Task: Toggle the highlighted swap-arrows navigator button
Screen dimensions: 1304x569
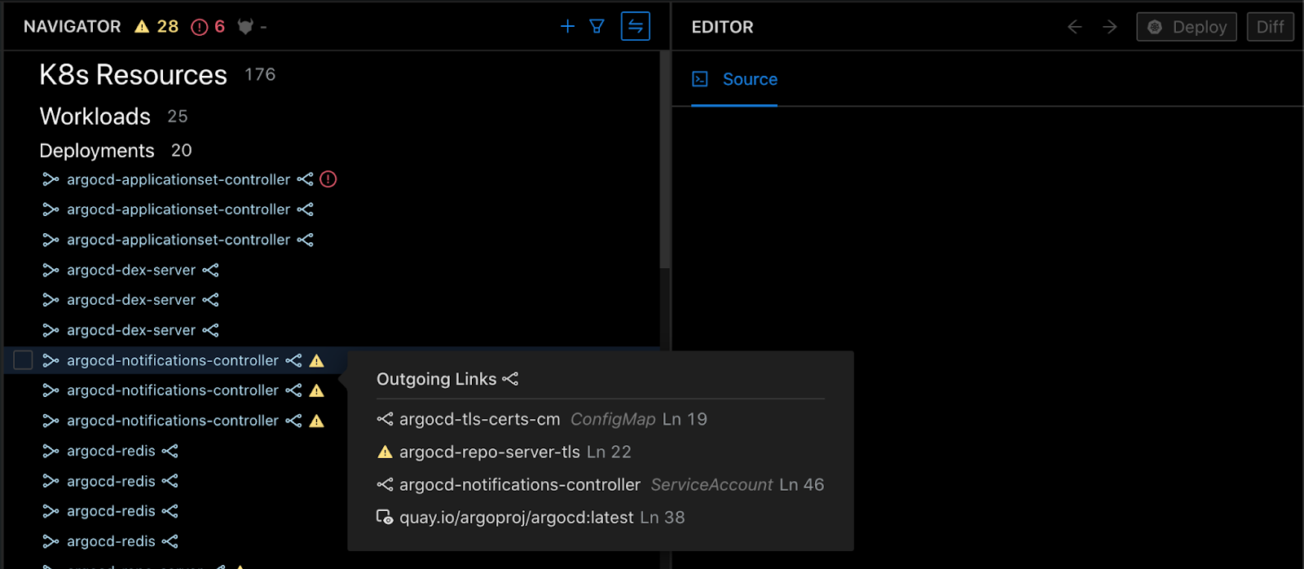Action: (x=636, y=26)
